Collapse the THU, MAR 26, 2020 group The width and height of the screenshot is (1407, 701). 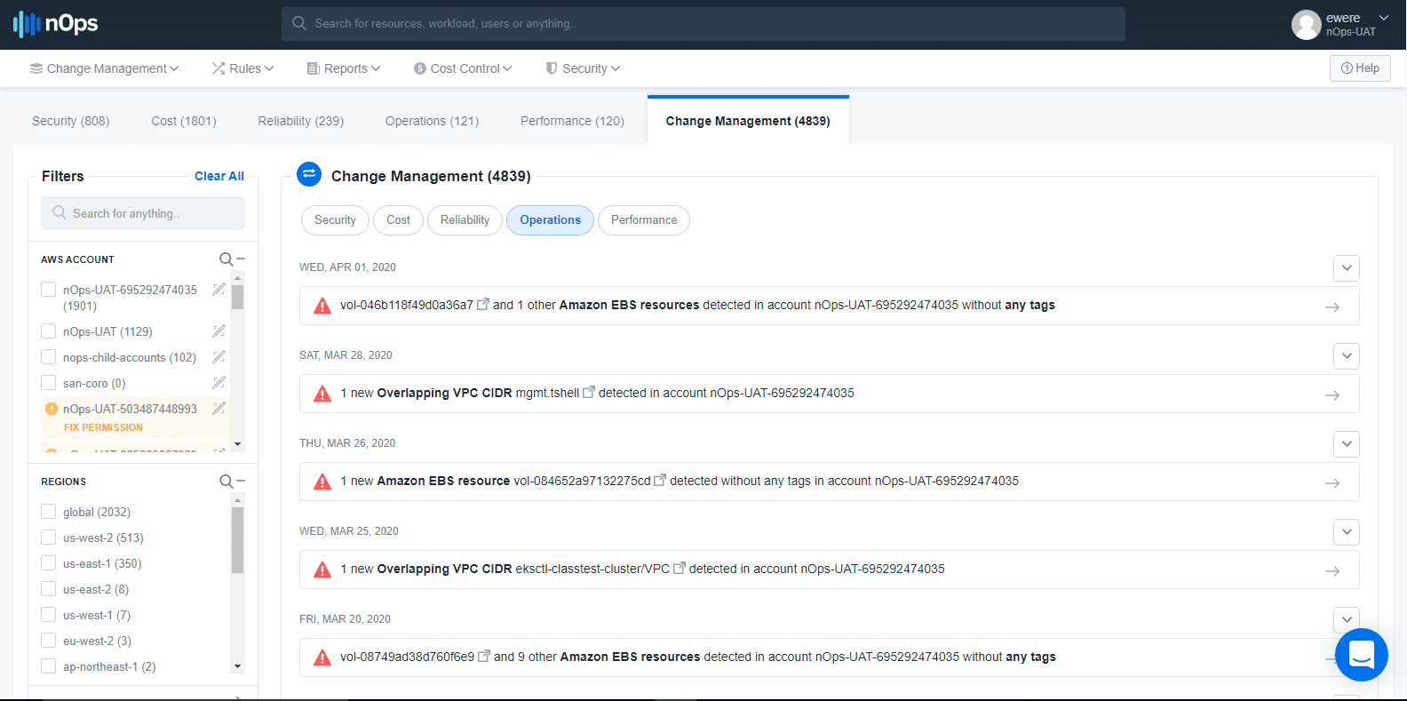click(x=1347, y=444)
